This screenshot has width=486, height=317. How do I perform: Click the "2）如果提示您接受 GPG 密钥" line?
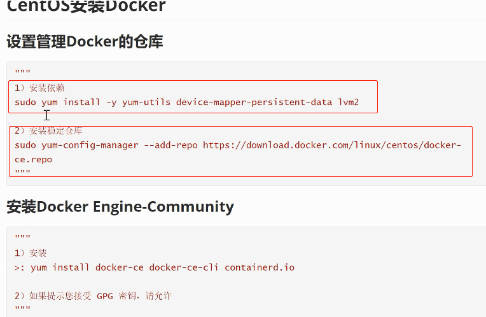click(x=93, y=296)
